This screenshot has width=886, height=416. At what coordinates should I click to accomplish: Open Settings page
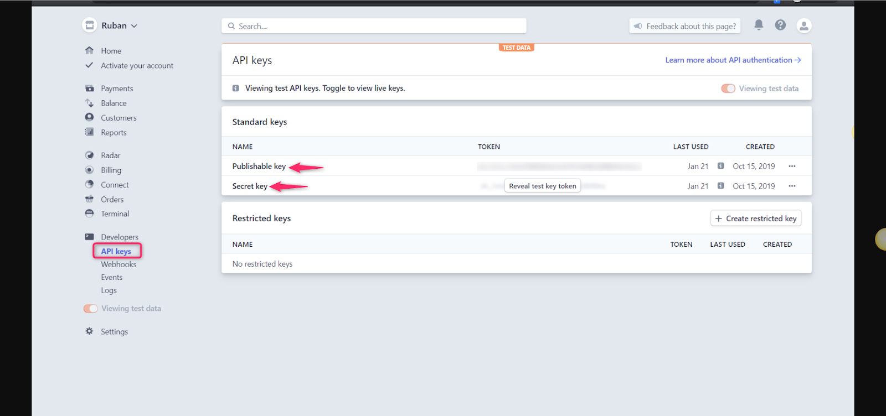(114, 332)
